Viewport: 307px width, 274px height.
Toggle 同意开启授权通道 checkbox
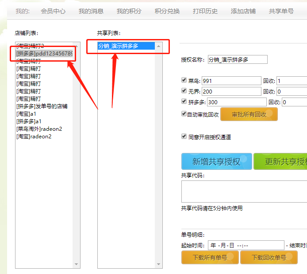[184, 137]
